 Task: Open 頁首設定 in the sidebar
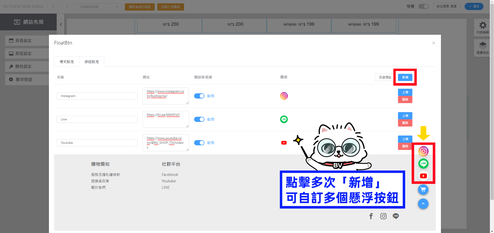27,41
